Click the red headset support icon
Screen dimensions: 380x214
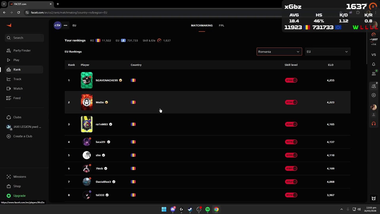click(373, 124)
